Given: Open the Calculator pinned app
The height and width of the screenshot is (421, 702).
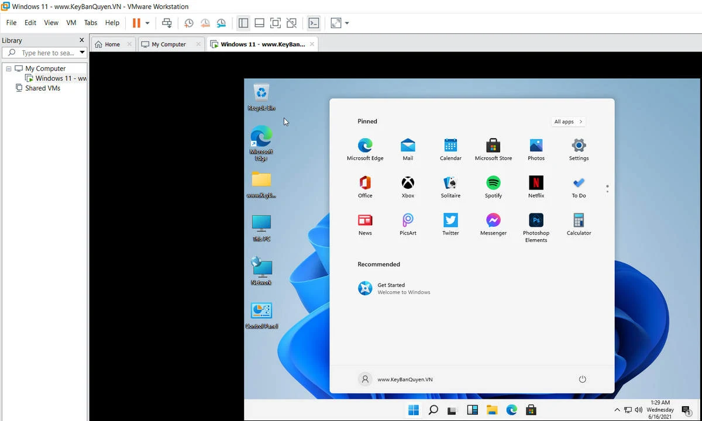Looking at the screenshot, I should coord(579,225).
